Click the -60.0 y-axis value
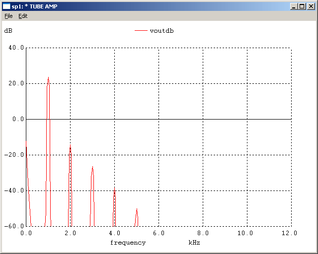The height and width of the screenshot is (254, 318). pyautogui.click(x=14, y=226)
